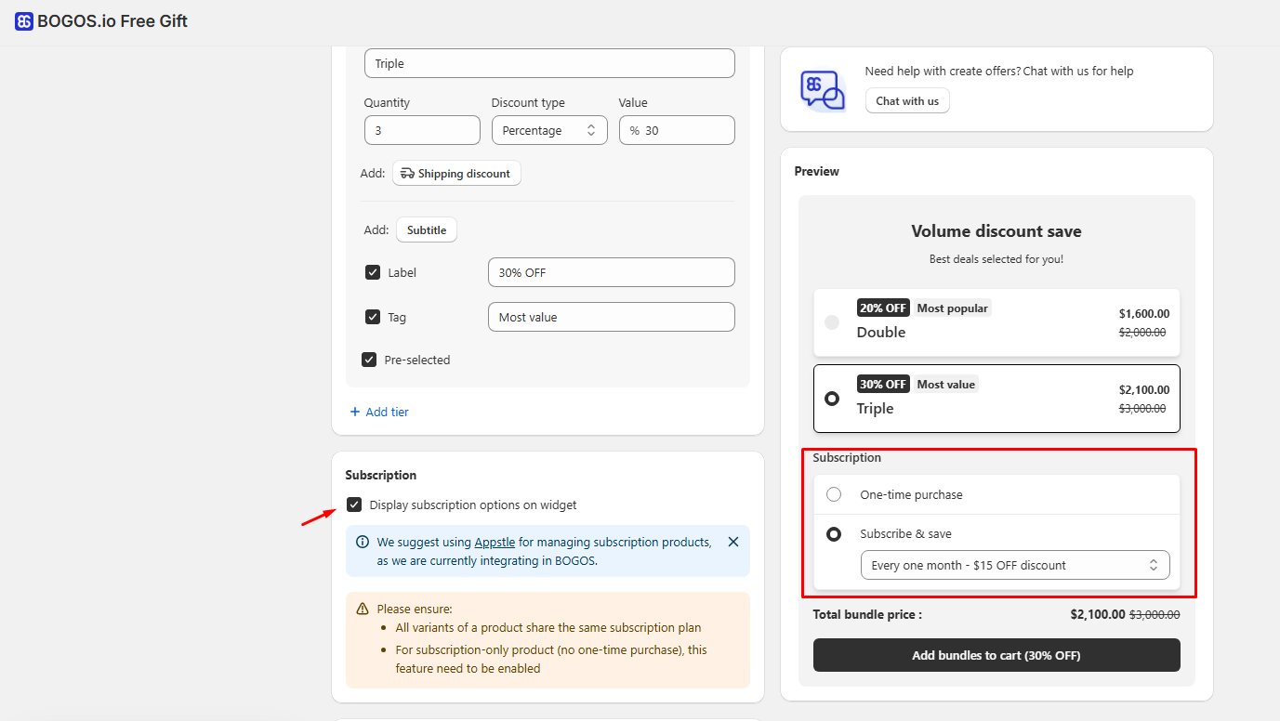Image resolution: width=1280 pixels, height=721 pixels.
Task: Open the Appstle link
Action: click(495, 543)
